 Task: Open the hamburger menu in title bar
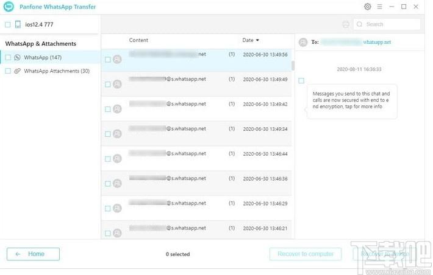(380, 6)
